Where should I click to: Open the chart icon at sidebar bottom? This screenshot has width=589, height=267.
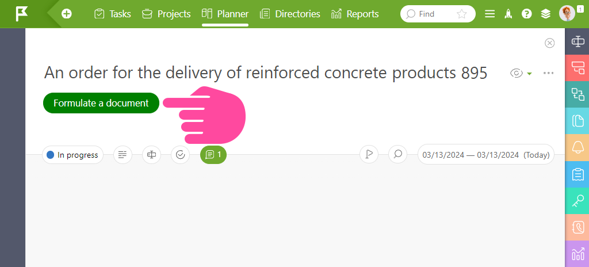(577, 254)
